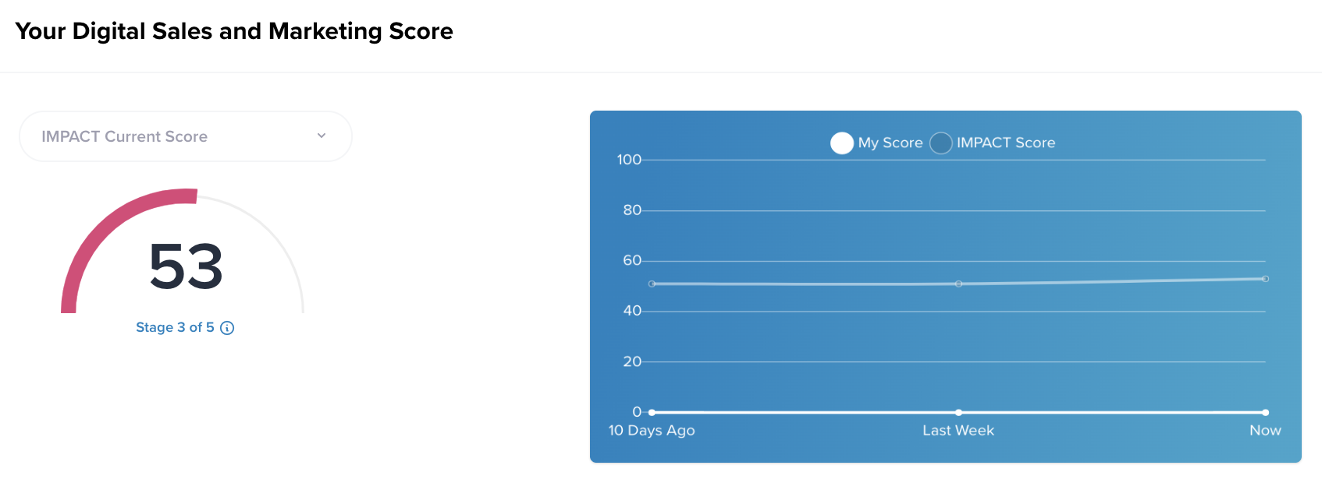Click the dropdown chevron arrow
Screen dimensions: 1322x497
(x=322, y=136)
